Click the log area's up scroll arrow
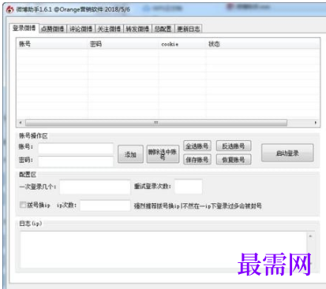Screen dimensions: 326x289 310,236
